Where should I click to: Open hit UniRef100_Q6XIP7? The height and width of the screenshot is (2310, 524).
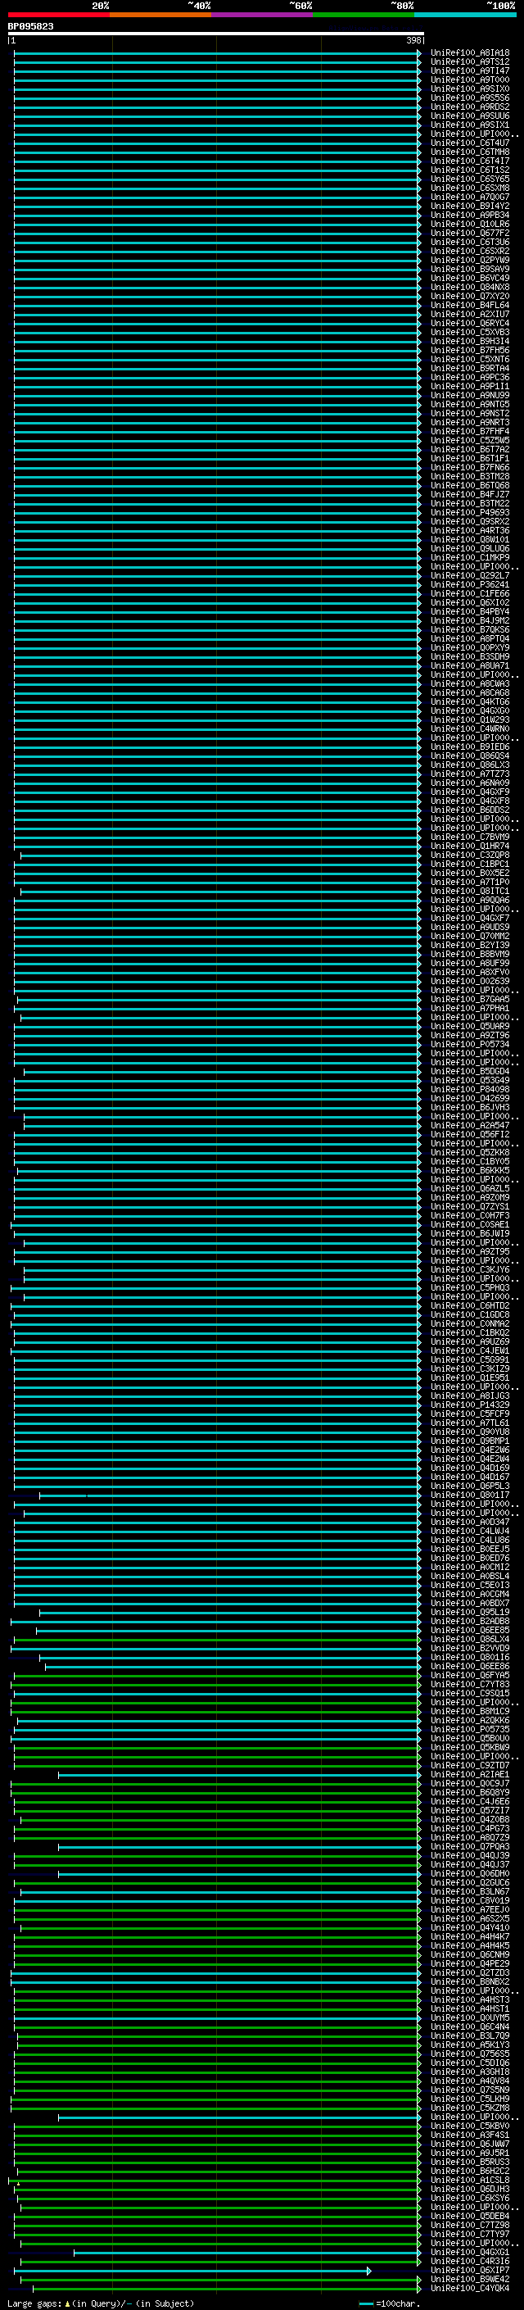pos(470,2270)
